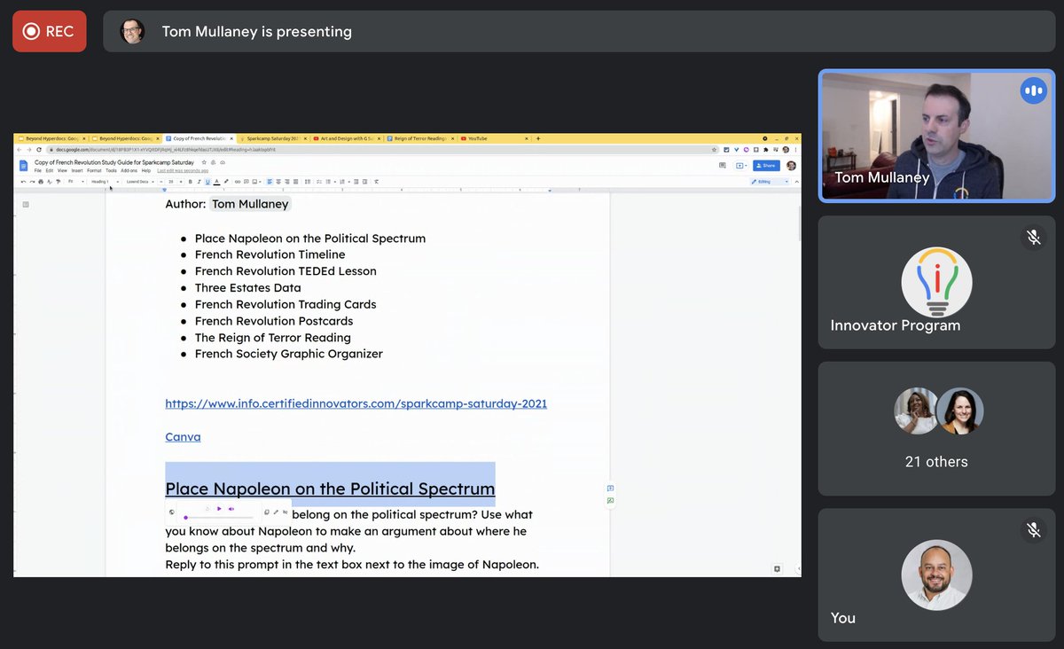
Task: Select justify align
Action: click(295, 182)
